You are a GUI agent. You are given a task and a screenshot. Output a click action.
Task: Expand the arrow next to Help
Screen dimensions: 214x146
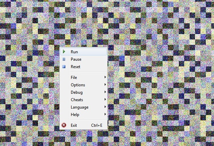105,114
